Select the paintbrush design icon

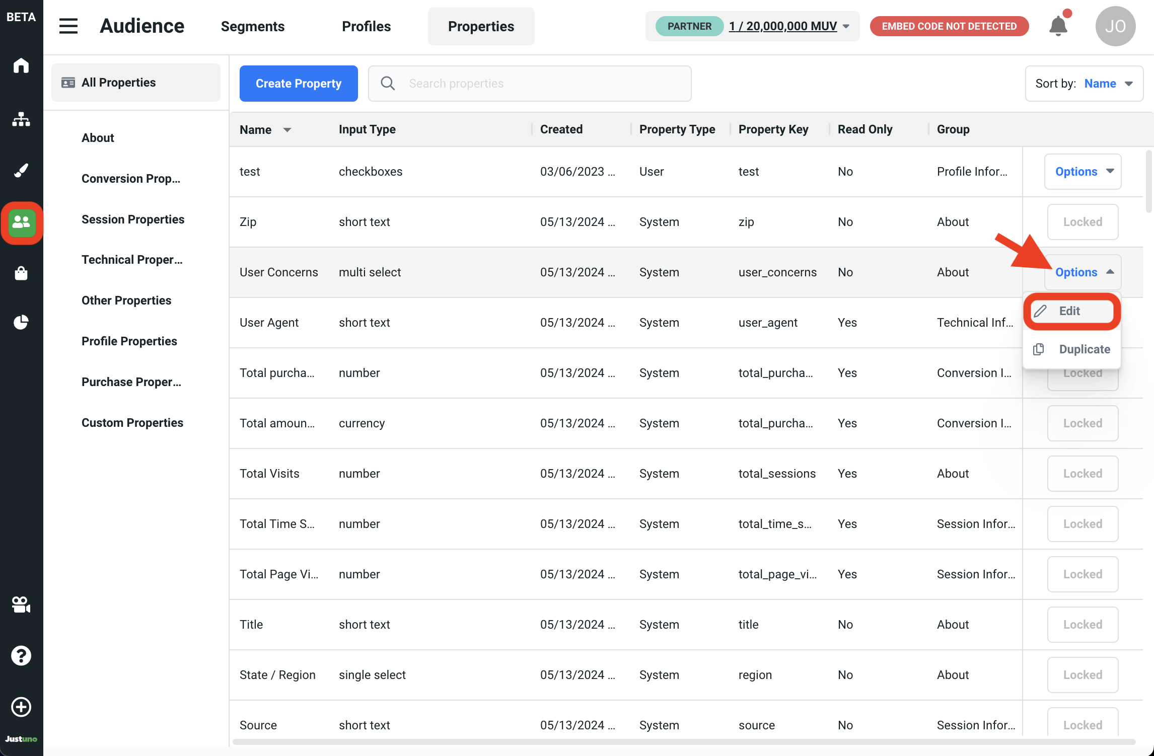(x=21, y=171)
